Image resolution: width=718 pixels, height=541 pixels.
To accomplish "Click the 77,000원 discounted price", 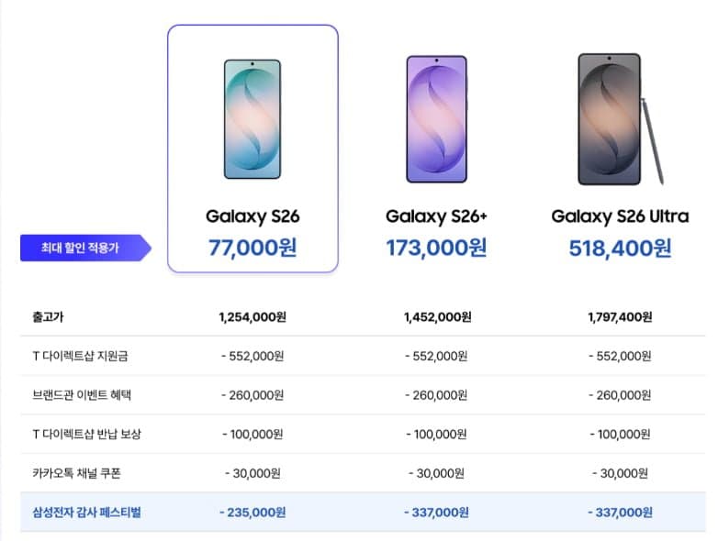I will click(x=252, y=248).
